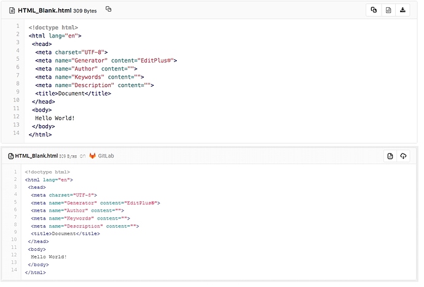Click meta name="Keywords" line in upper viewer
The height and width of the screenshot is (287, 424).
click(90, 78)
